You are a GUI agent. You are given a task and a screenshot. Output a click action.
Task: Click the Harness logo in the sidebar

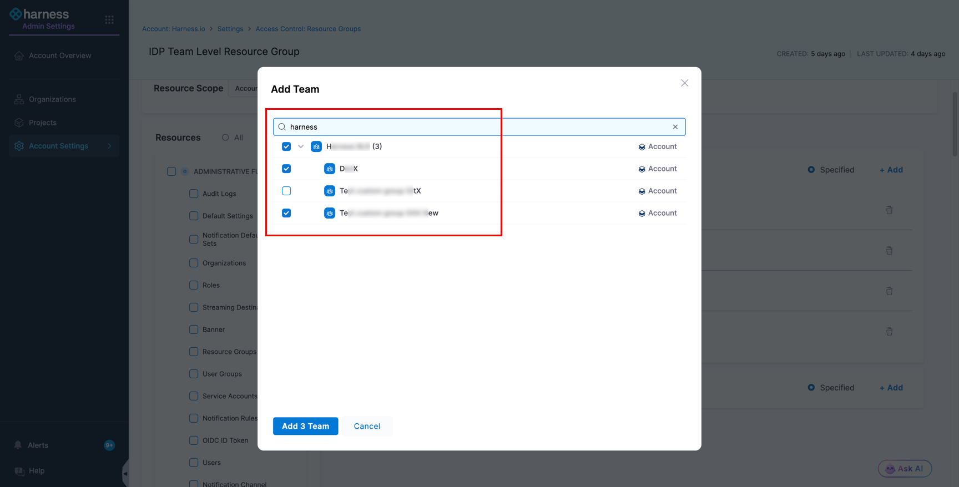(39, 14)
